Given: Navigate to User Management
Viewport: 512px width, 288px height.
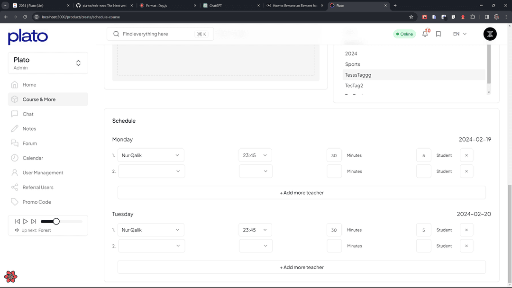Looking at the screenshot, I should point(43,173).
